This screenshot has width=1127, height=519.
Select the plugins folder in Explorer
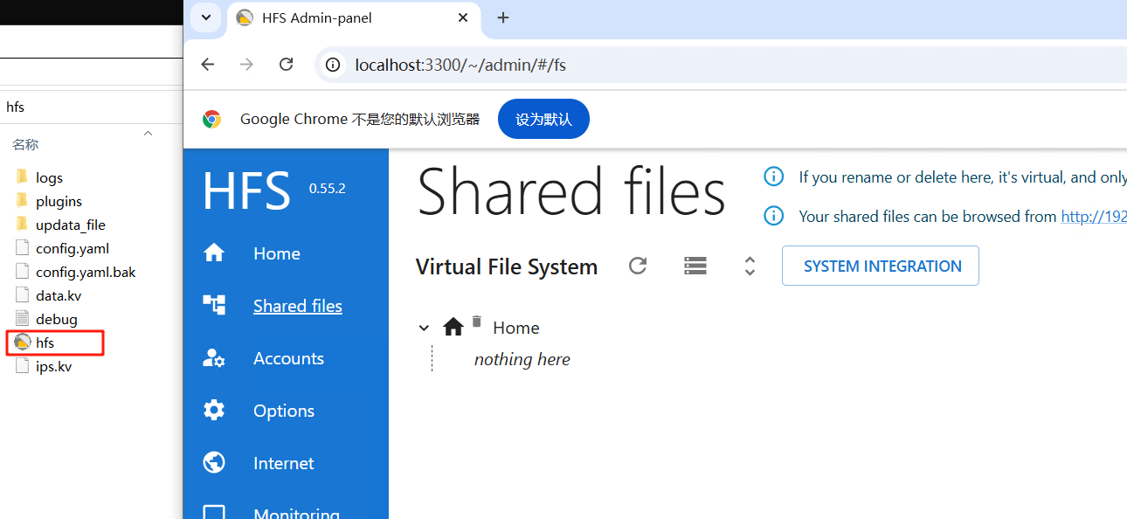(59, 201)
